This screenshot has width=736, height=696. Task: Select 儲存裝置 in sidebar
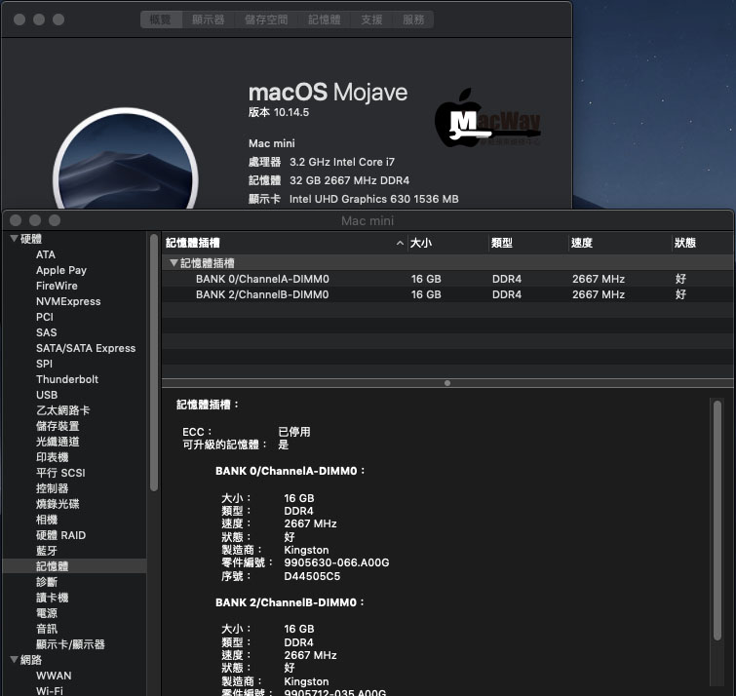[58, 426]
